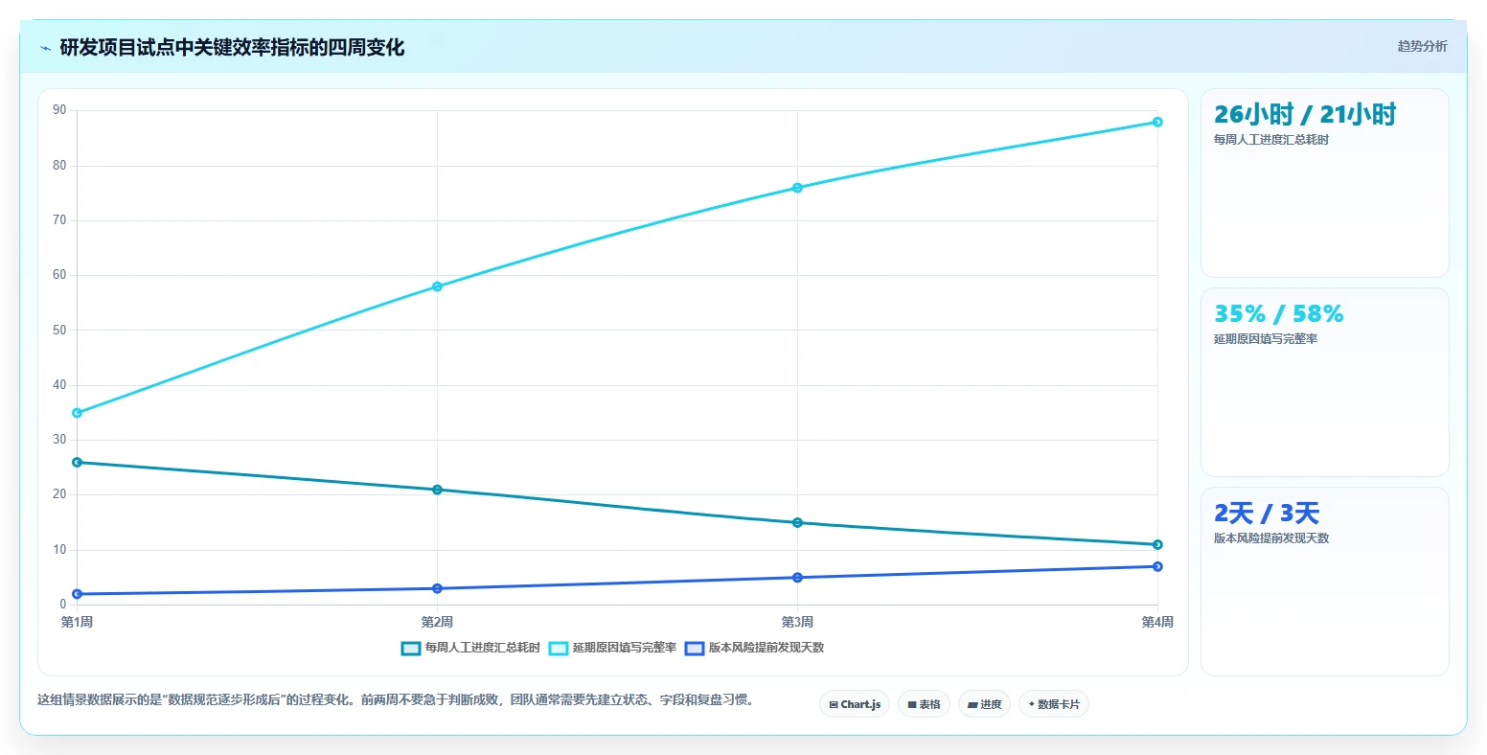Click the 延期原因填写完整率 legend text
Image resolution: width=1487 pixels, height=755 pixels.
coord(625,648)
